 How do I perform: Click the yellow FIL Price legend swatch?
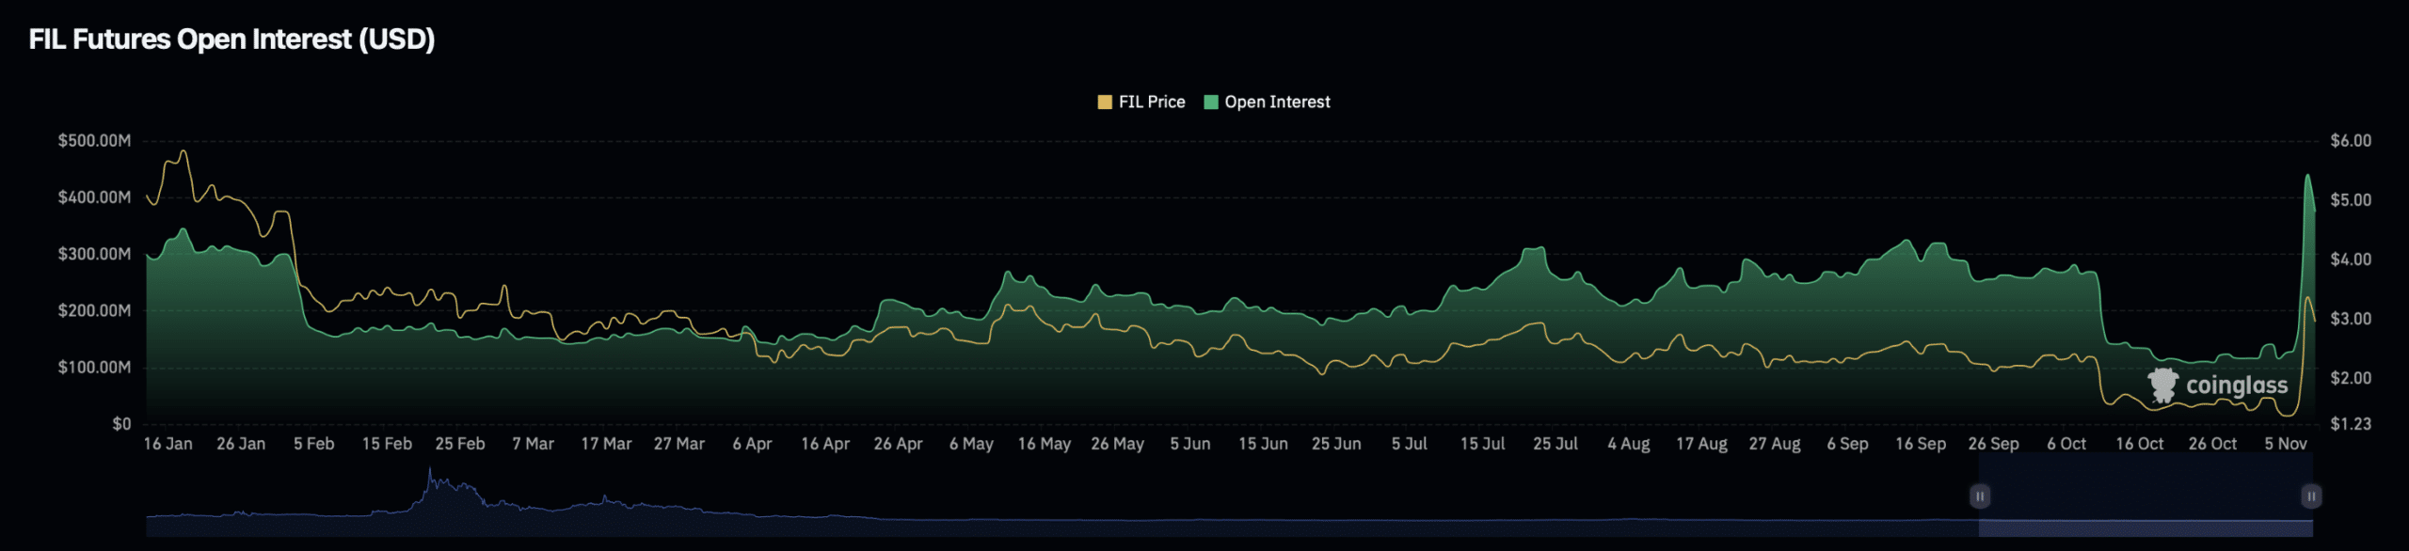coord(1104,102)
